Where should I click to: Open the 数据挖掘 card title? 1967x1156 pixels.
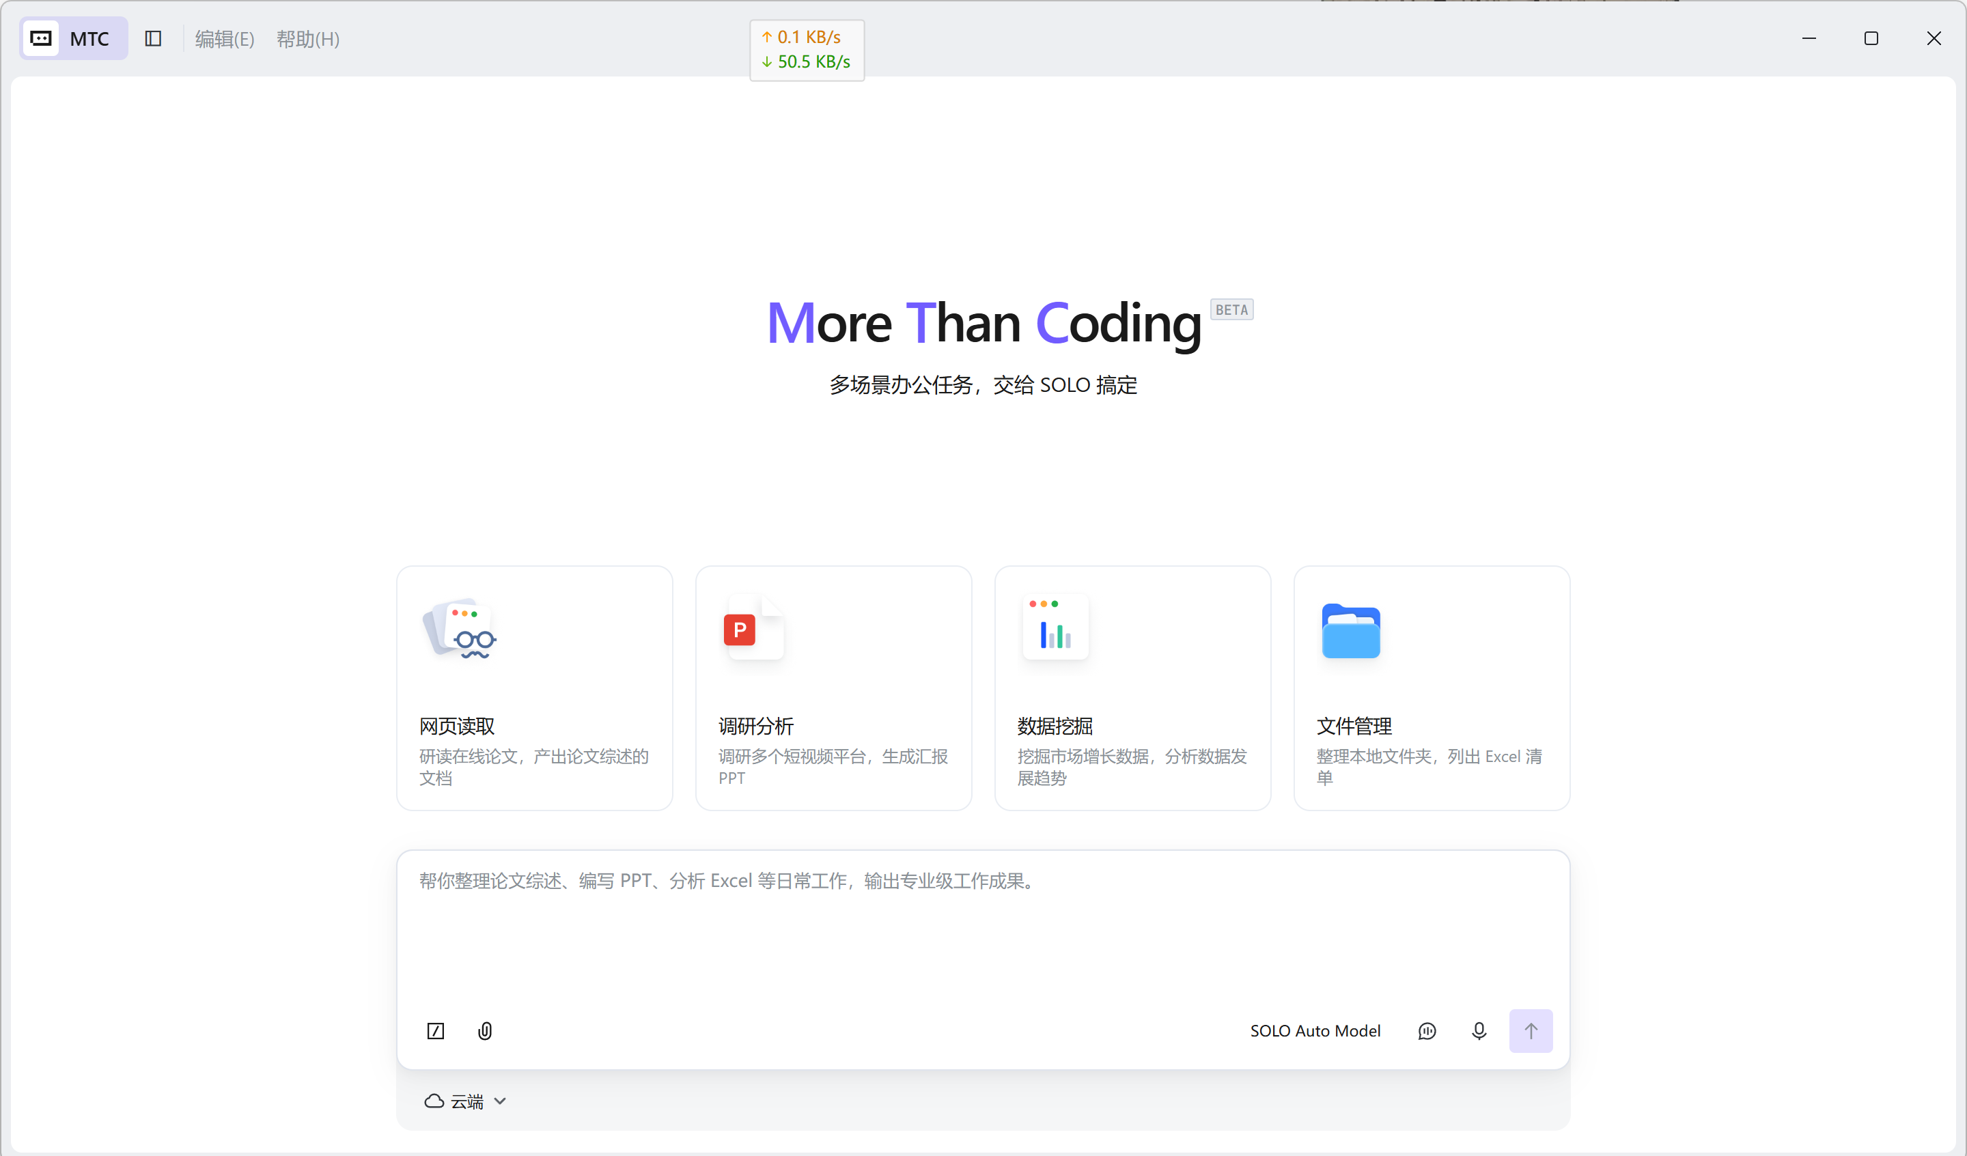pos(1055,726)
